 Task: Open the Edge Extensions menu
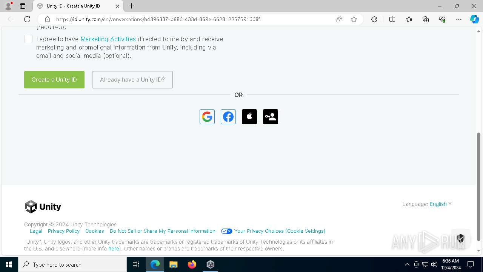pos(374,19)
